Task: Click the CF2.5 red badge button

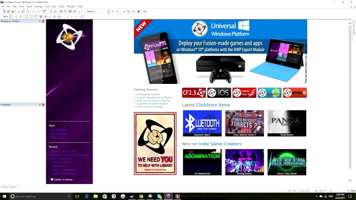Action: coord(194,93)
